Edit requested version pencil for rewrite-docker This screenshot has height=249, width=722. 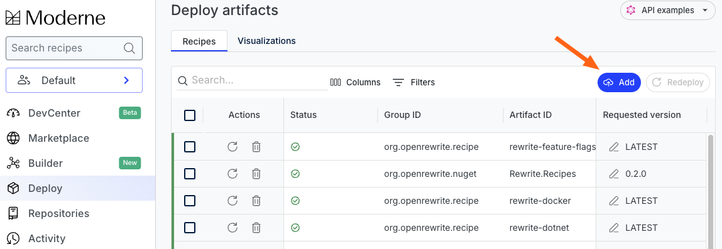point(614,201)
